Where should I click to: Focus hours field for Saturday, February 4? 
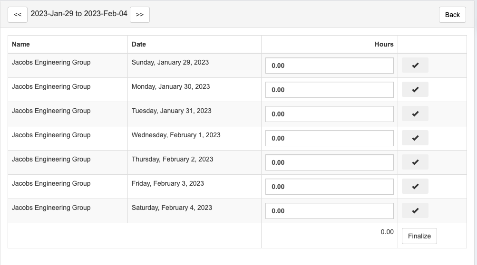pyautogui.click(x=330, y=211)
